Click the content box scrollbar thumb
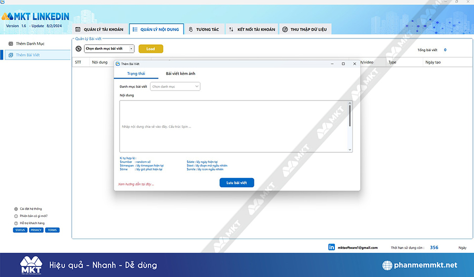This screenshot has height=277, width=474. click(x=350, y=116)
